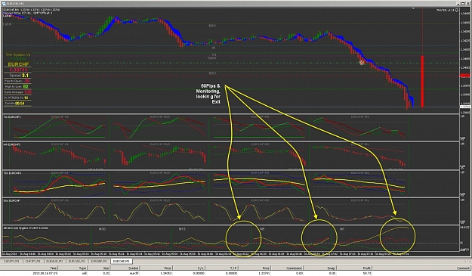Click the MS2 pivot level label
The image size is (472, 276).
pyautogui.click(x=212, y=73)
